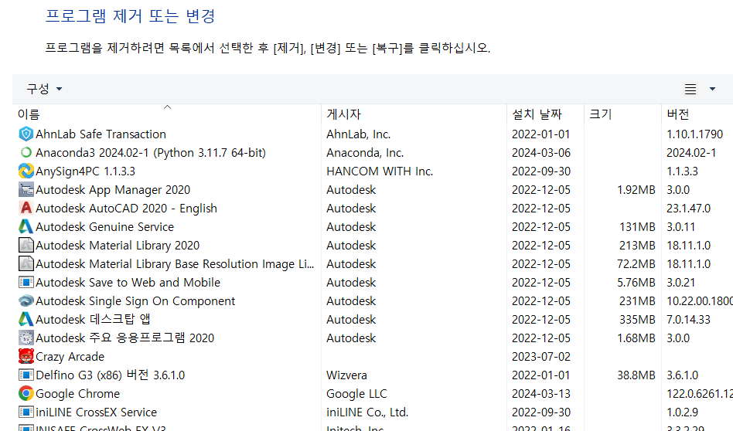Click the Anaconda3 green ring icon
Viewport: 733px width, 431px height.
coord(26,153)
